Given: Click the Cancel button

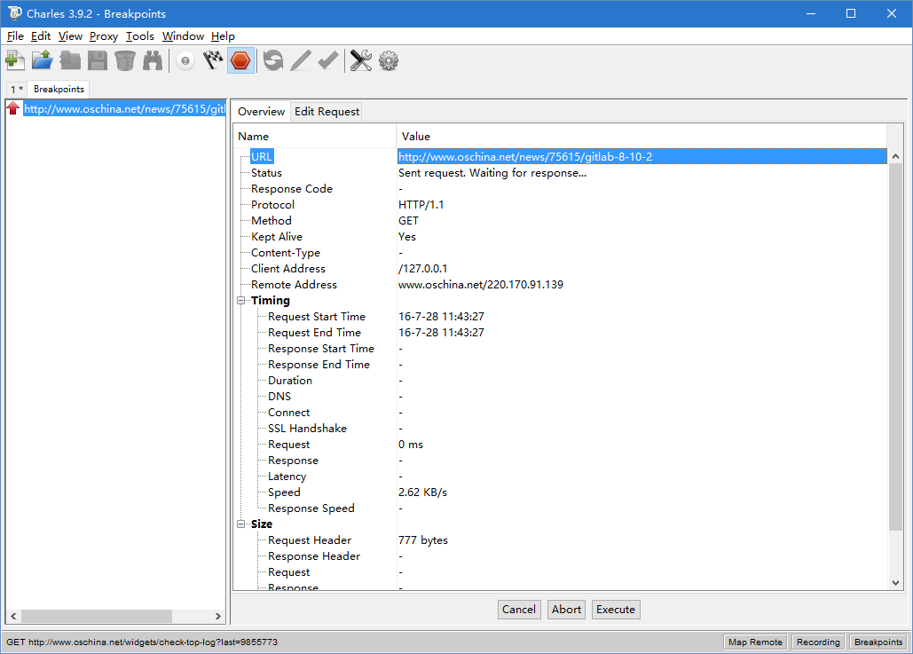Looking at the screenshot, I should [519, 609].
